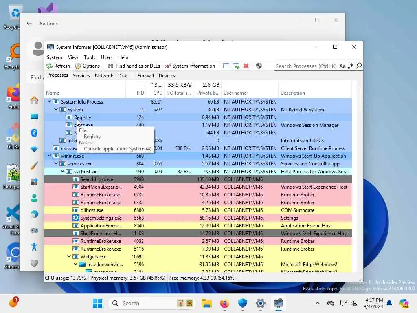
Task: Click Physical memory status bar entry
Action: (127, 278)
